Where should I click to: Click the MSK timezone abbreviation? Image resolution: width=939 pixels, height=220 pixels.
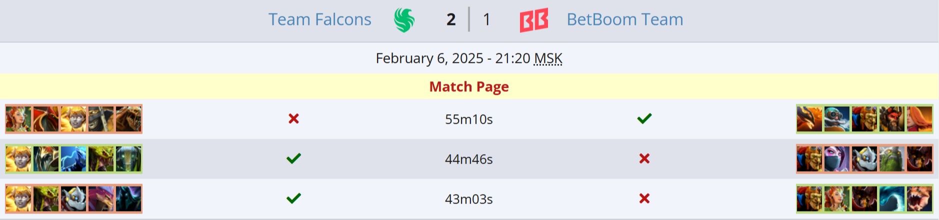click(548, 58)
